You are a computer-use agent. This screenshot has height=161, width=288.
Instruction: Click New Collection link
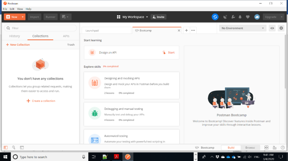(x=18, y=45)
